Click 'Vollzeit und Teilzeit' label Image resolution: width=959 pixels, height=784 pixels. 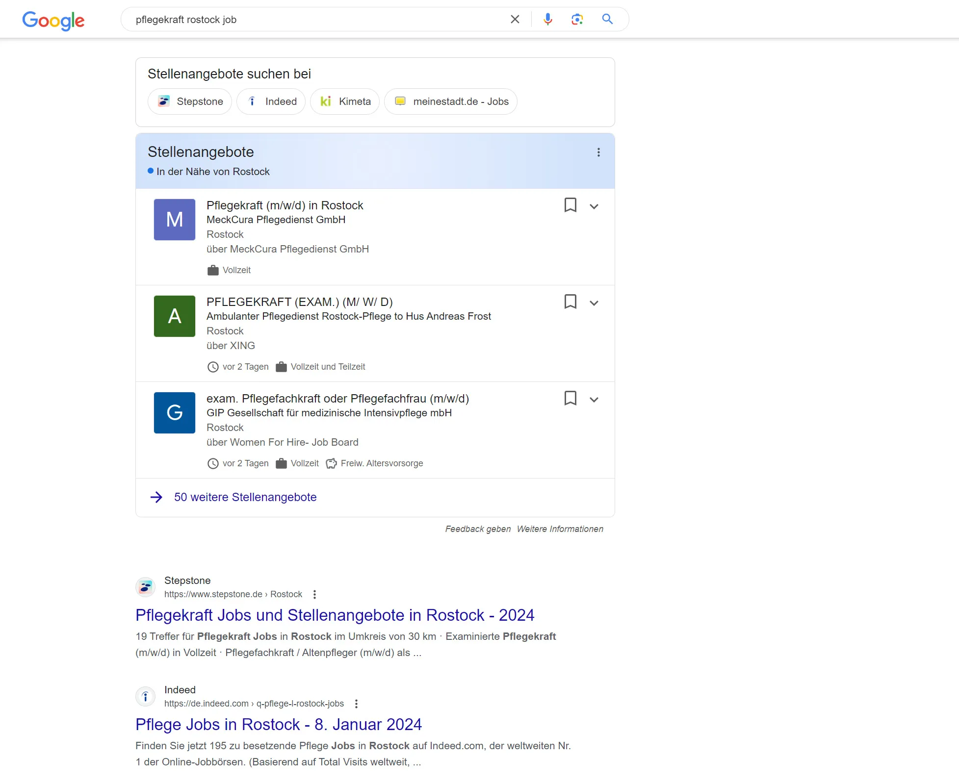coord(328,367)
